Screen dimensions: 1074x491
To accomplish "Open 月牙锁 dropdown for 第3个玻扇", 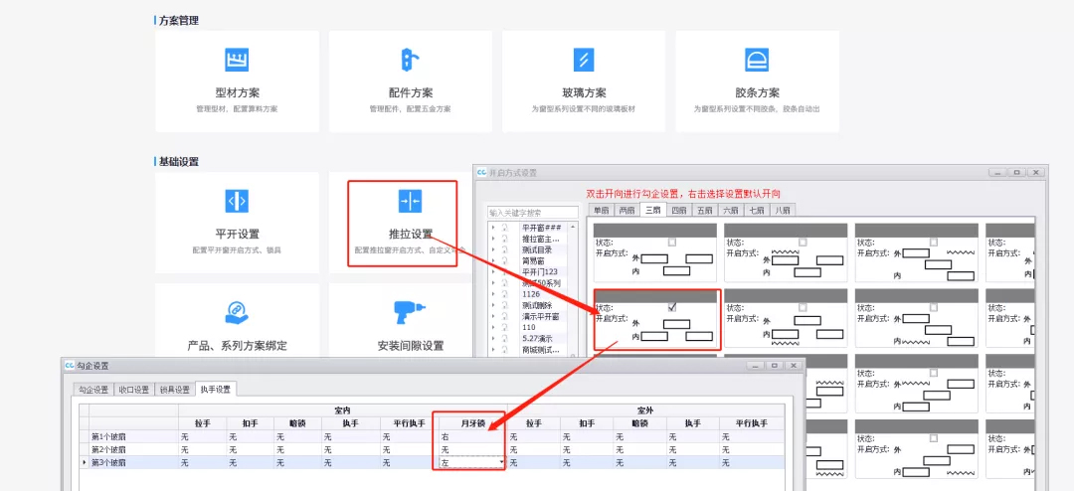I will tap(501, 463).
